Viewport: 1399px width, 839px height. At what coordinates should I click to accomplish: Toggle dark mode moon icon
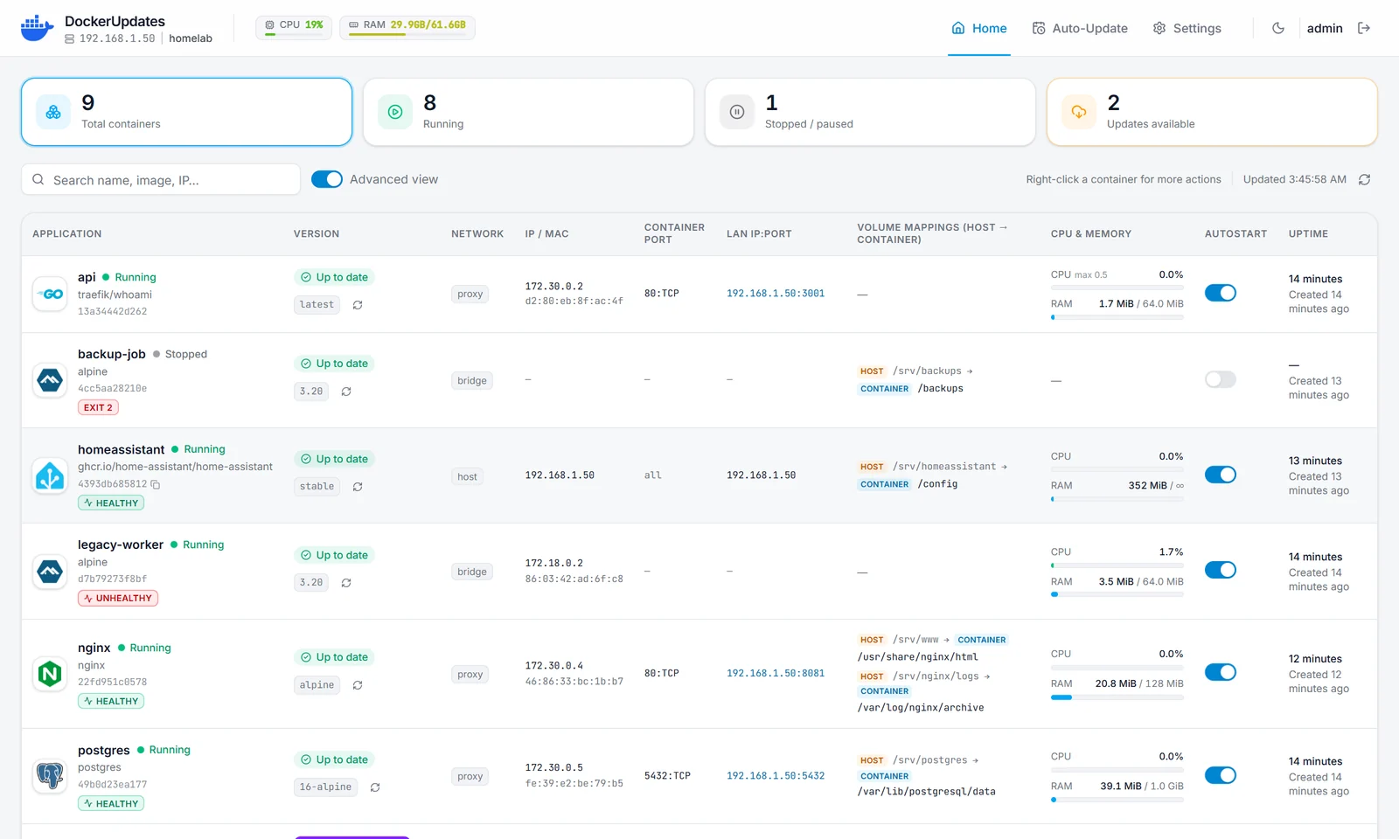pyautogui.click(x=1278, y=28)
